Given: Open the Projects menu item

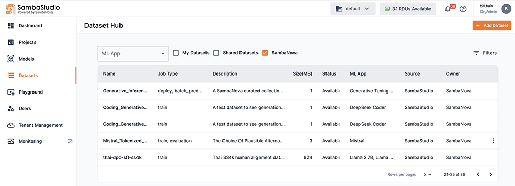Looking at the screenshot, I should (x=27, y=42).
